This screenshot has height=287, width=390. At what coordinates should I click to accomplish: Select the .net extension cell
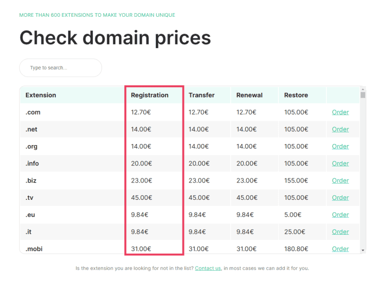(72, 129)
